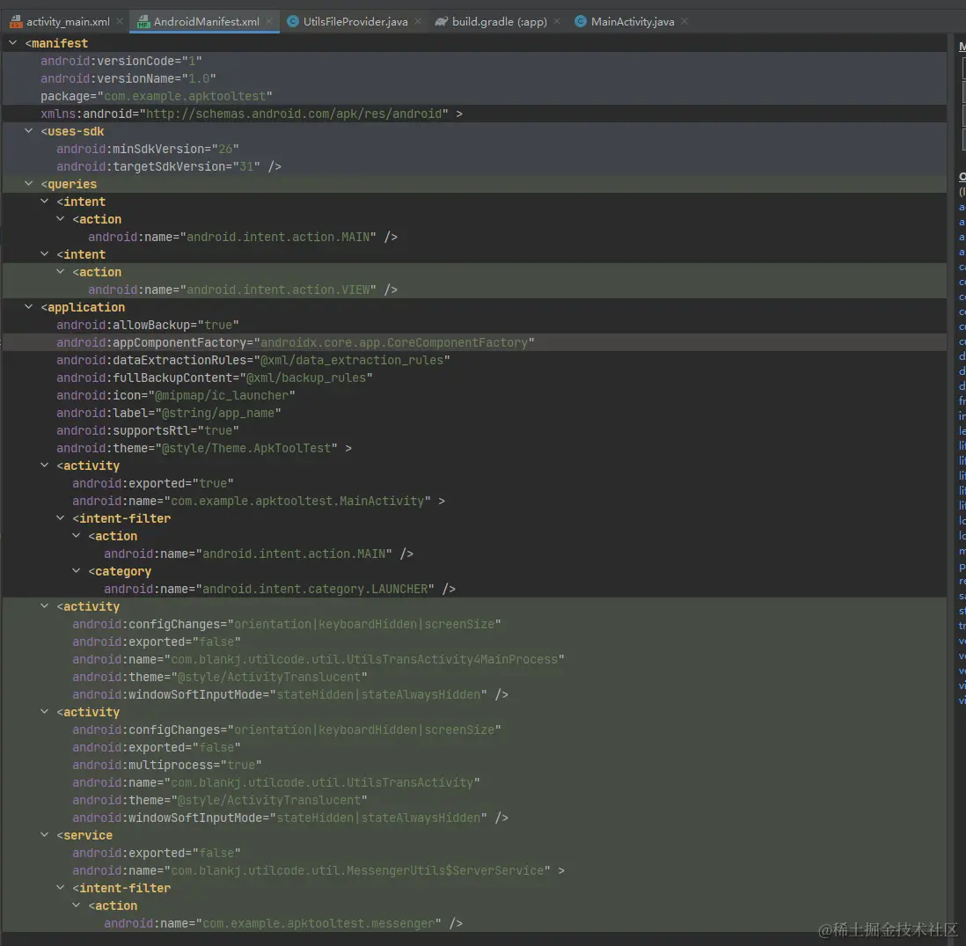Click the android.intent.action.VIEW name line
The image size is (966, 946).
(243, 290)
